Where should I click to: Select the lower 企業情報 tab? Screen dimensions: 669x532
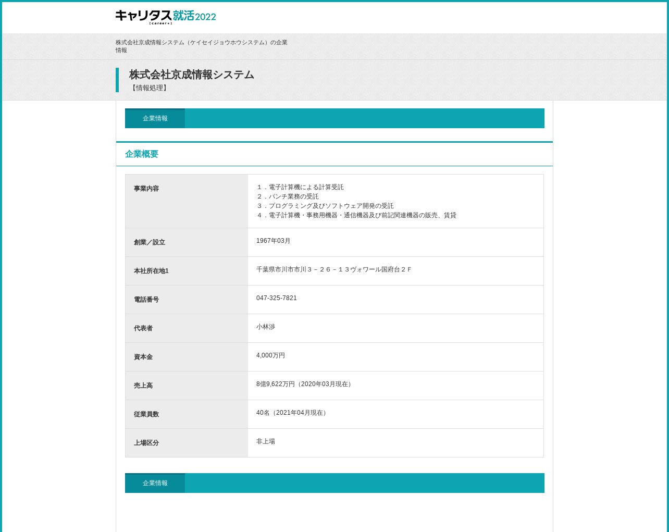[x=155, y=483]
